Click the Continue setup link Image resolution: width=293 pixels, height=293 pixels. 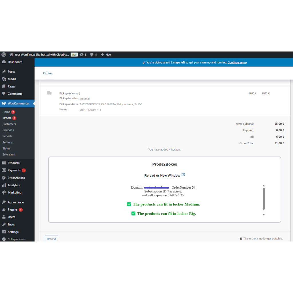[237, 62]
